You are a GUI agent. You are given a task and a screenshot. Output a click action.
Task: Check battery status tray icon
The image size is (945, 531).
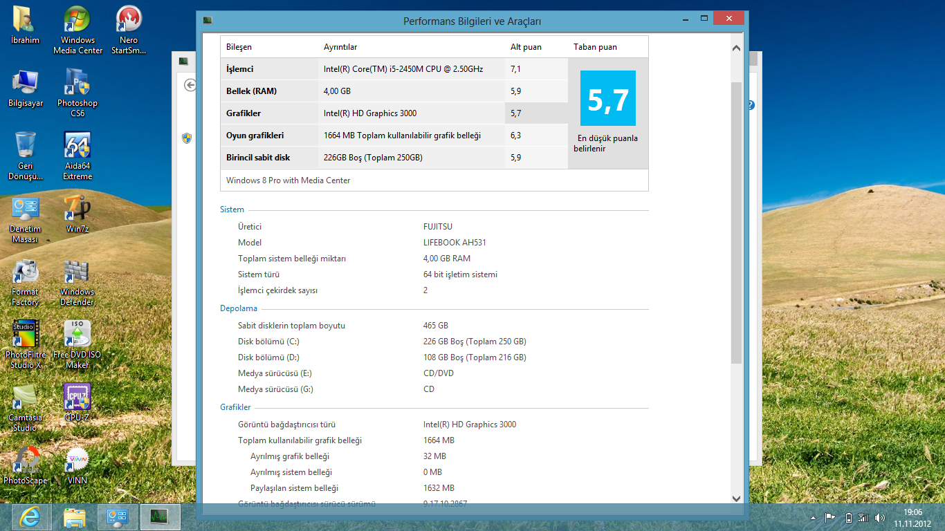coord(849,517)
